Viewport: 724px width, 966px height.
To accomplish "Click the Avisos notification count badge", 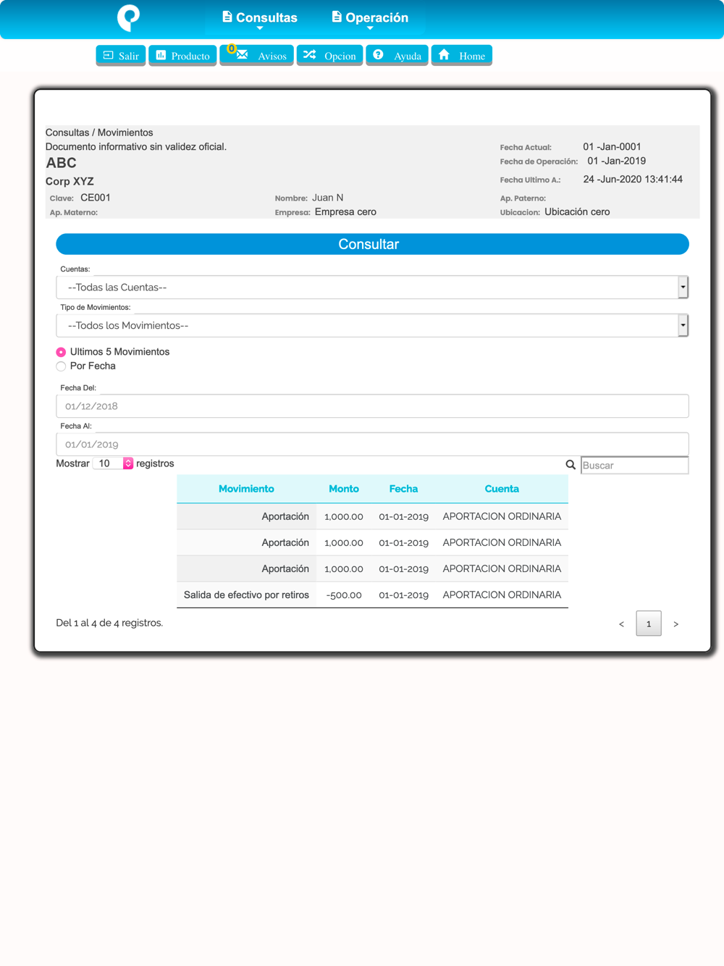I will click(x=232, y=49).
